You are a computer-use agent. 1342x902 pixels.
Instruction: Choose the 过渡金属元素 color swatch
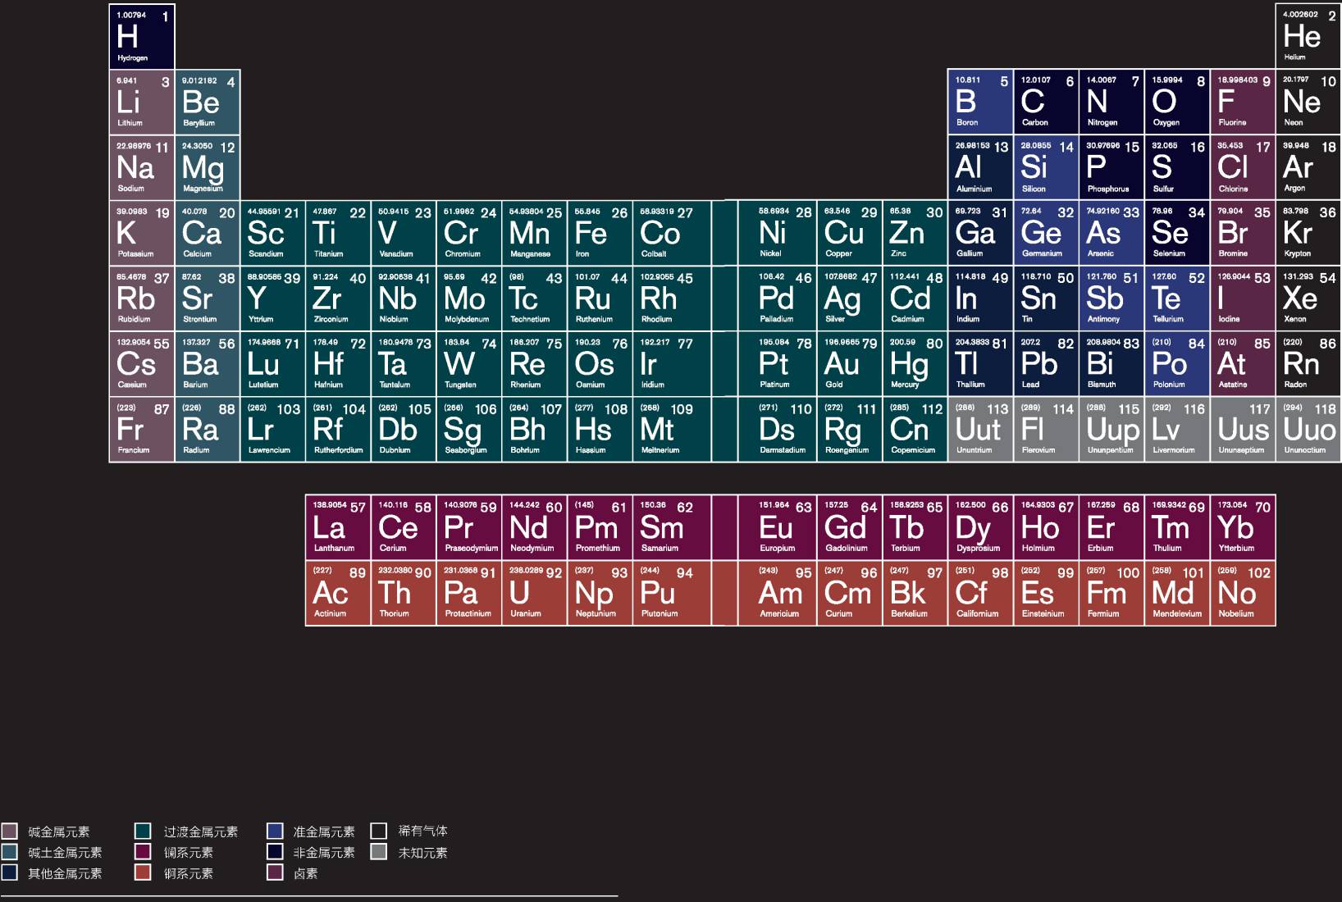(x=143, y=831)
